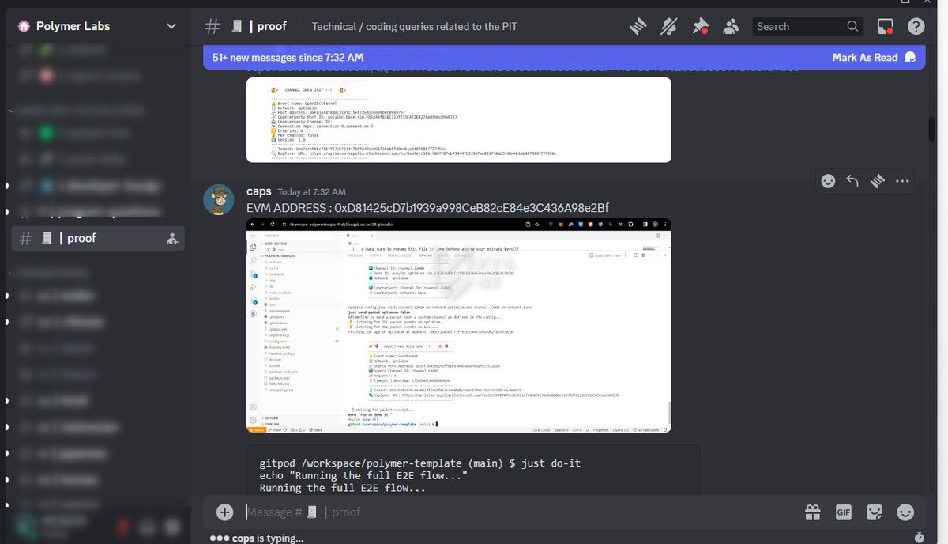Click the chat scrollbar

click(932, 130)
